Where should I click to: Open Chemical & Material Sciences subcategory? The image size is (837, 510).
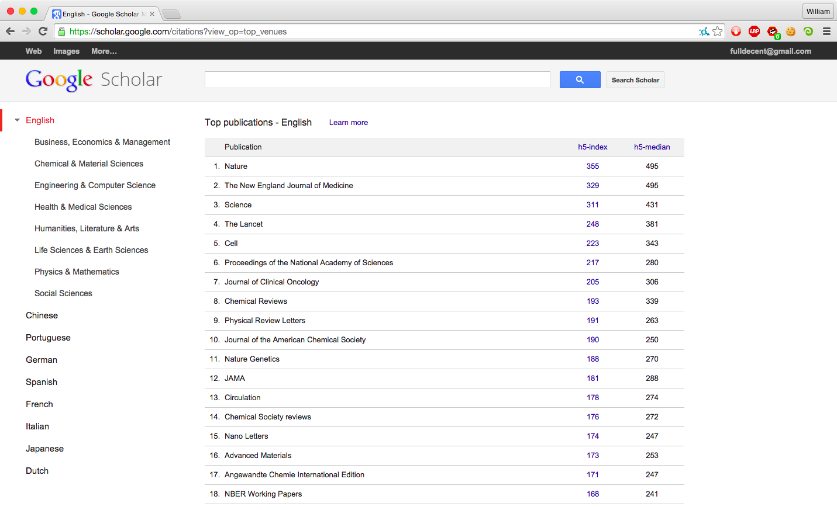89,164
